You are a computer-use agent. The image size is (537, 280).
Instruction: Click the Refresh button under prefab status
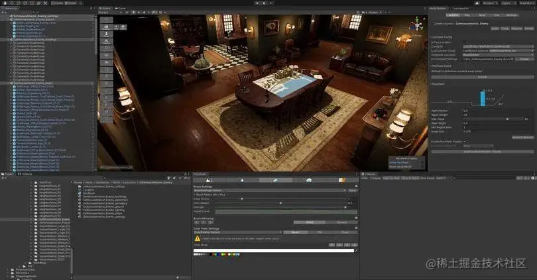tap(482, 77)
